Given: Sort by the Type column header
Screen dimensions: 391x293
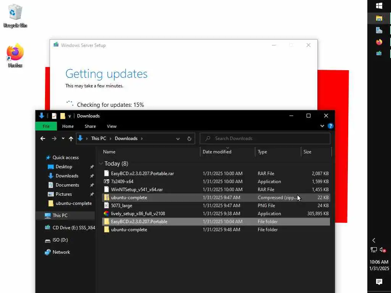Looking at the screenshot, I should click(x=262, y=152).
